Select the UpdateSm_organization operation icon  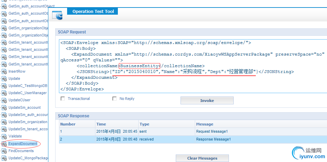pos(4,122)
